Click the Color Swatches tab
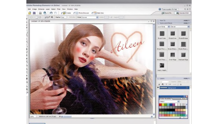This screenshot has width=221, height=124. pos(166,99)
